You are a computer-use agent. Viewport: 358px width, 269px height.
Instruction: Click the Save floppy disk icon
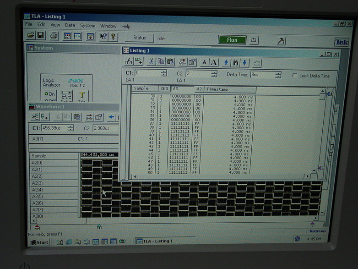[41, 36]
